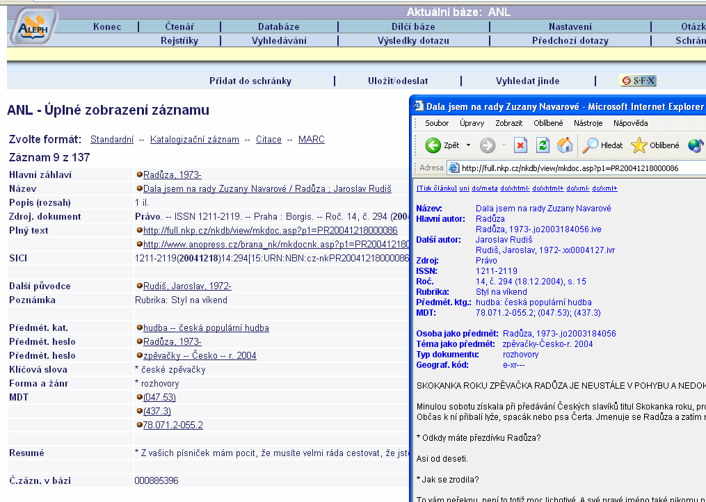
Task: Click the Oblíbené star icon
Action: click(x=639, y=145)
